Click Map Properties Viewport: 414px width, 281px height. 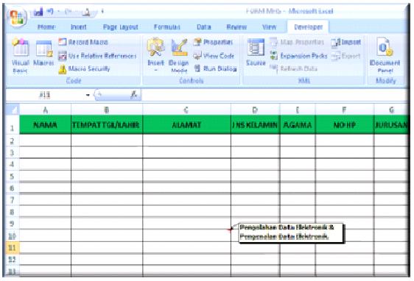pos(297,42)
